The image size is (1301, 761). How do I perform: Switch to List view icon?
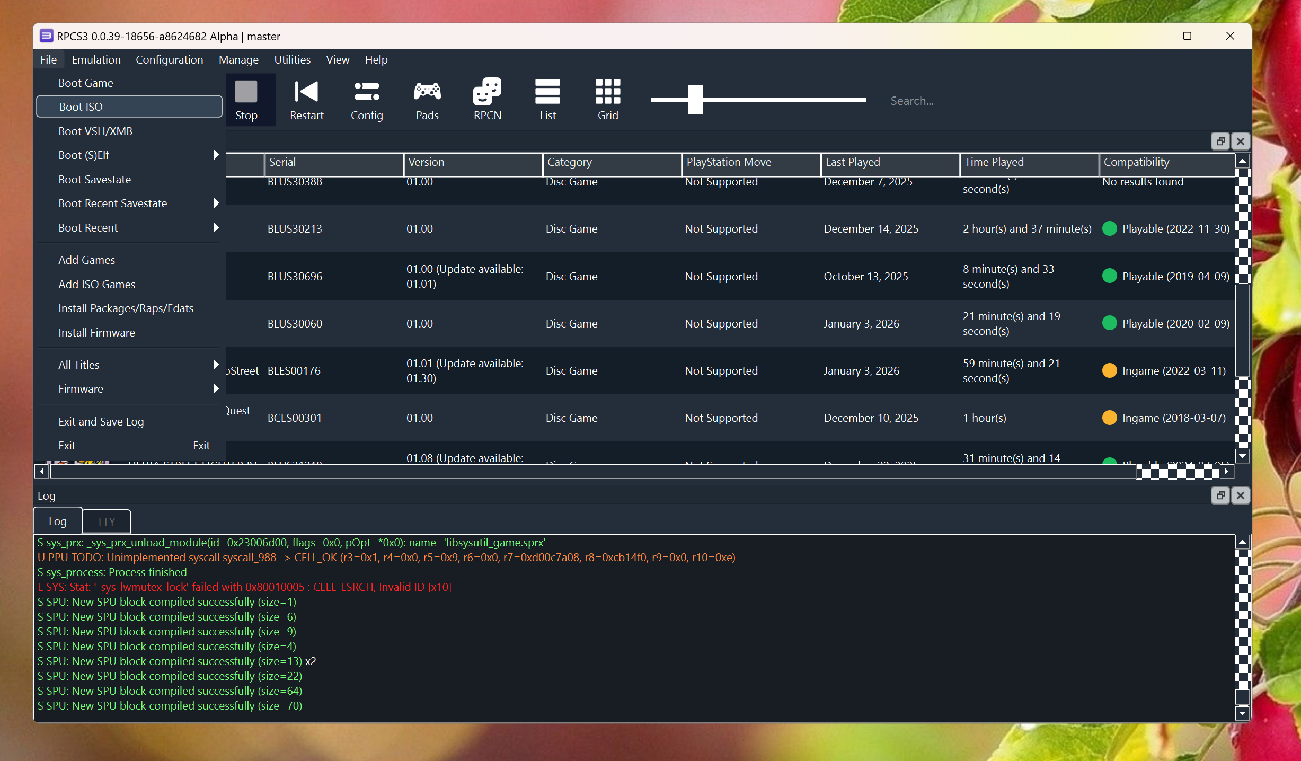[547, 92]
